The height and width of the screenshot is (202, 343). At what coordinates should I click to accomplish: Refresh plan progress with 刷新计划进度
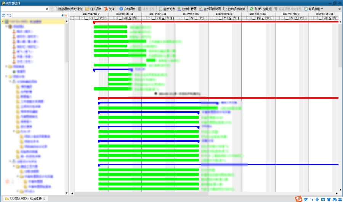[x=261, y=9]
